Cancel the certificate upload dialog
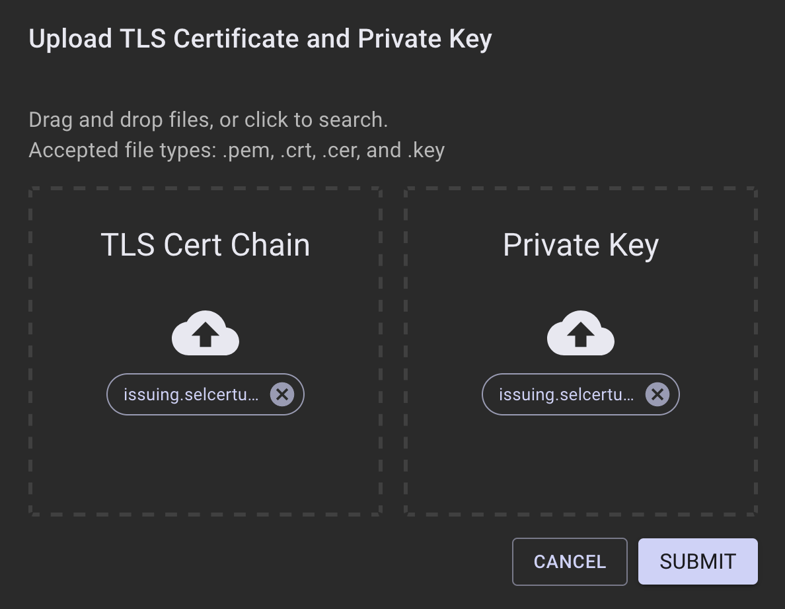Viewport: 785px width, 609px height. (x=570, y=561)
